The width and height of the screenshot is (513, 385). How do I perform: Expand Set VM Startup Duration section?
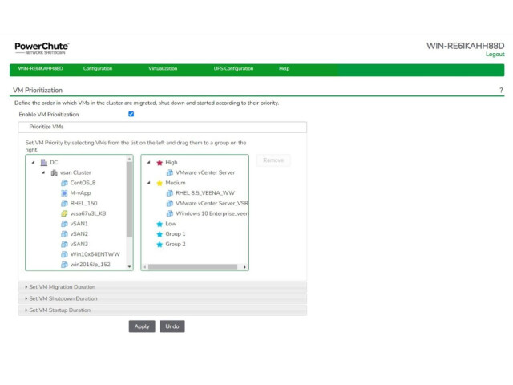point(163,310)
